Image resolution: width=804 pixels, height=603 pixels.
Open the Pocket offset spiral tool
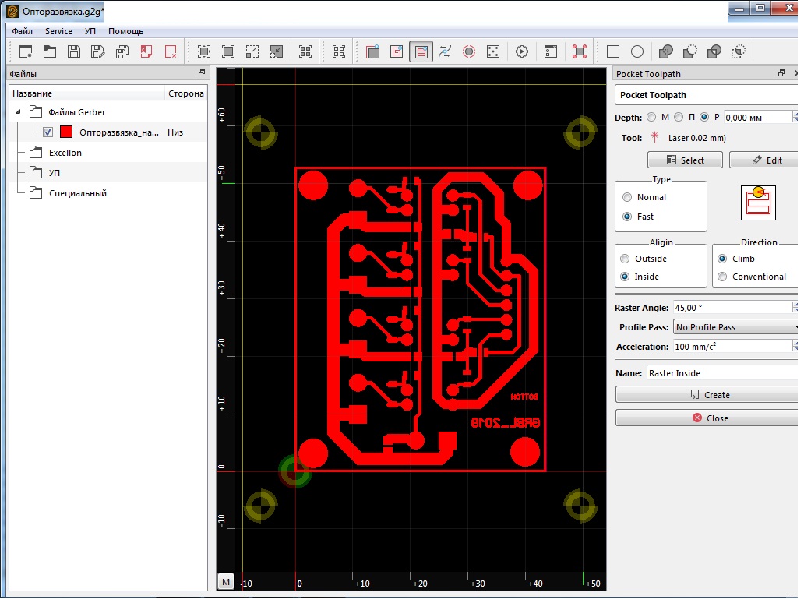(397, 51)
